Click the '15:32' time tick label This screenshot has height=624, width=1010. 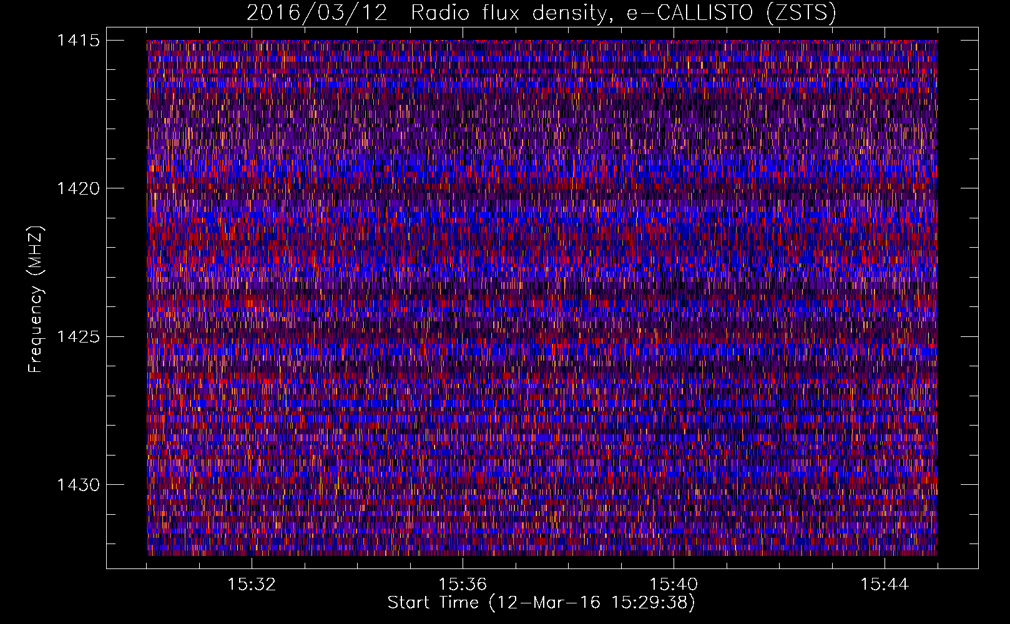click(252, 585)
